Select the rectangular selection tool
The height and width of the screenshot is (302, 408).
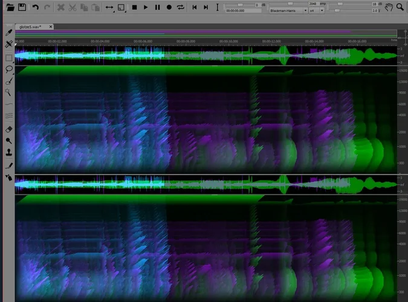coord(8,58)
